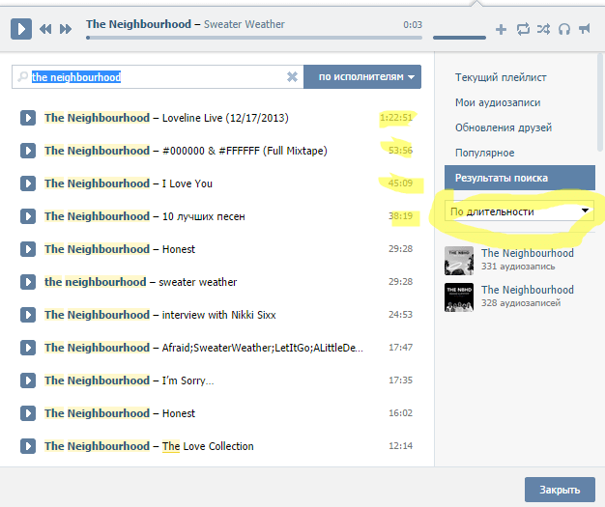605x507 pixels.
Task: Skip to the previous track
Action: [45, 29]
